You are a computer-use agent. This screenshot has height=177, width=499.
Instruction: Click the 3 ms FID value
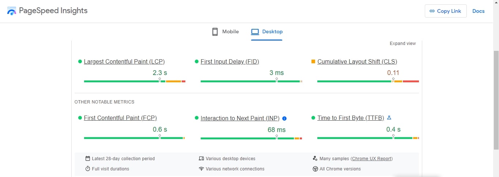pyautogui.click(x=276, y=73)
